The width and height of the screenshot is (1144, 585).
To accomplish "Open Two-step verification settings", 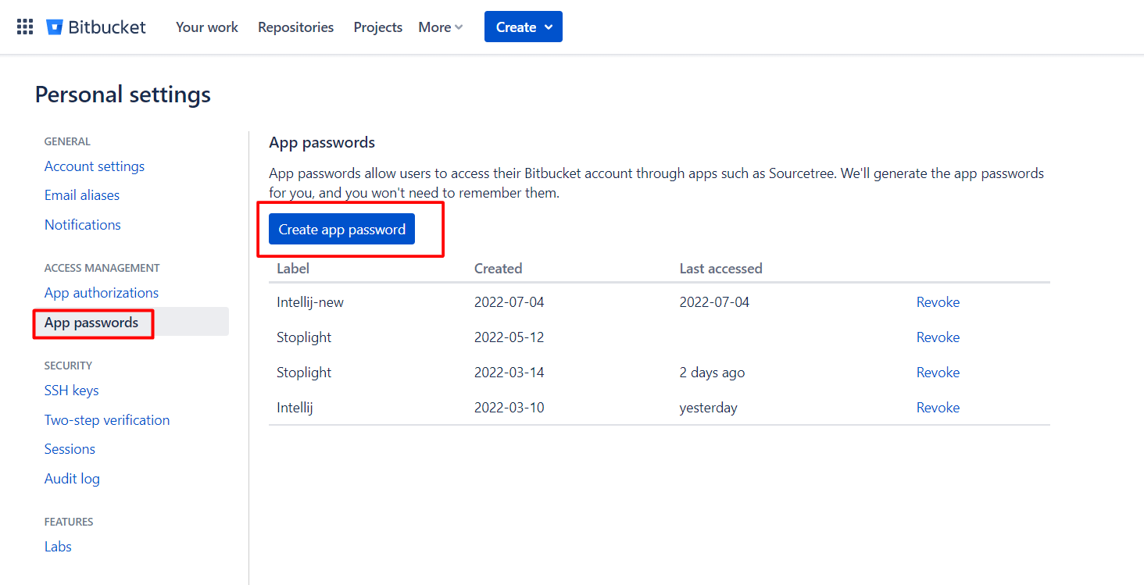I will tap(107, 420).
